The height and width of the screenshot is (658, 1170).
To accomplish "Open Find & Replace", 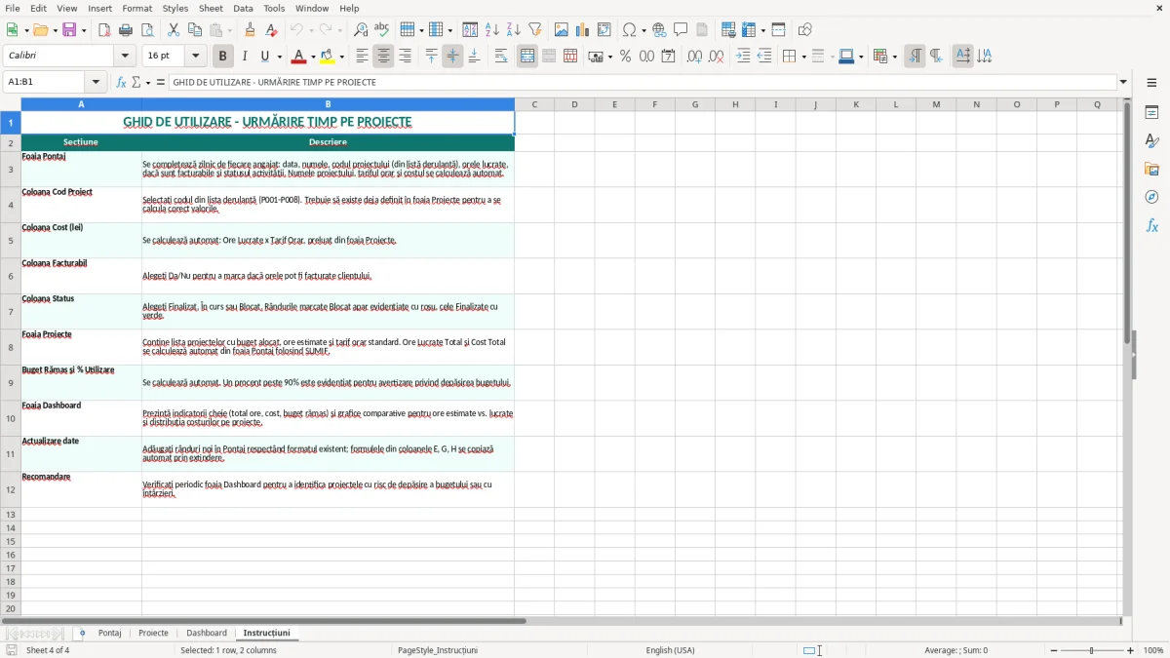I will pyautogui.click(x=361, y=30).
